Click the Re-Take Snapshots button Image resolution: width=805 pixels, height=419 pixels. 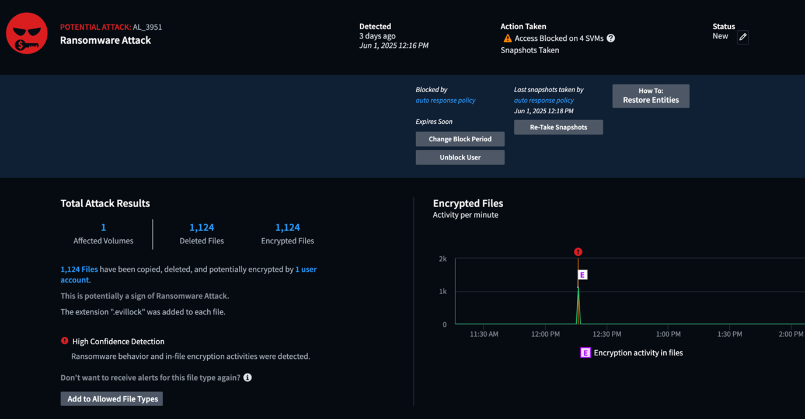(x=558, y=127)
